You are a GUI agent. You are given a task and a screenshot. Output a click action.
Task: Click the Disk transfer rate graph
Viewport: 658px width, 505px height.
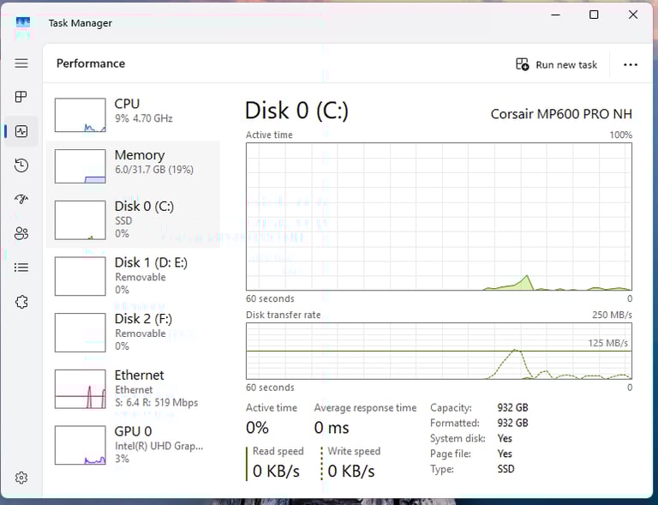(439, 351)
